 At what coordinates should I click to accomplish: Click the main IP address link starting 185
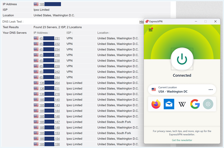(x=50, y=4)
